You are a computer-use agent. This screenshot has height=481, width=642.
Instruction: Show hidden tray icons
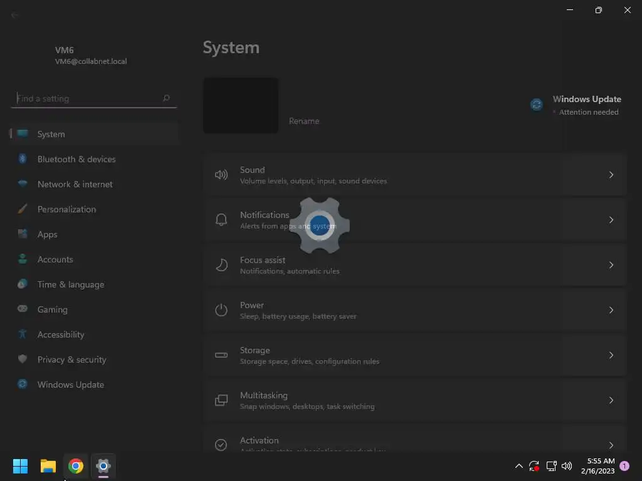[x=518, y=466]
